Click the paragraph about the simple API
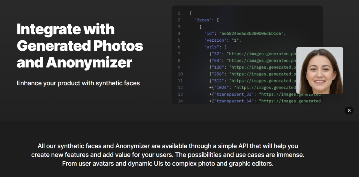This screenshot has width=359, height=177. (168, 155)
